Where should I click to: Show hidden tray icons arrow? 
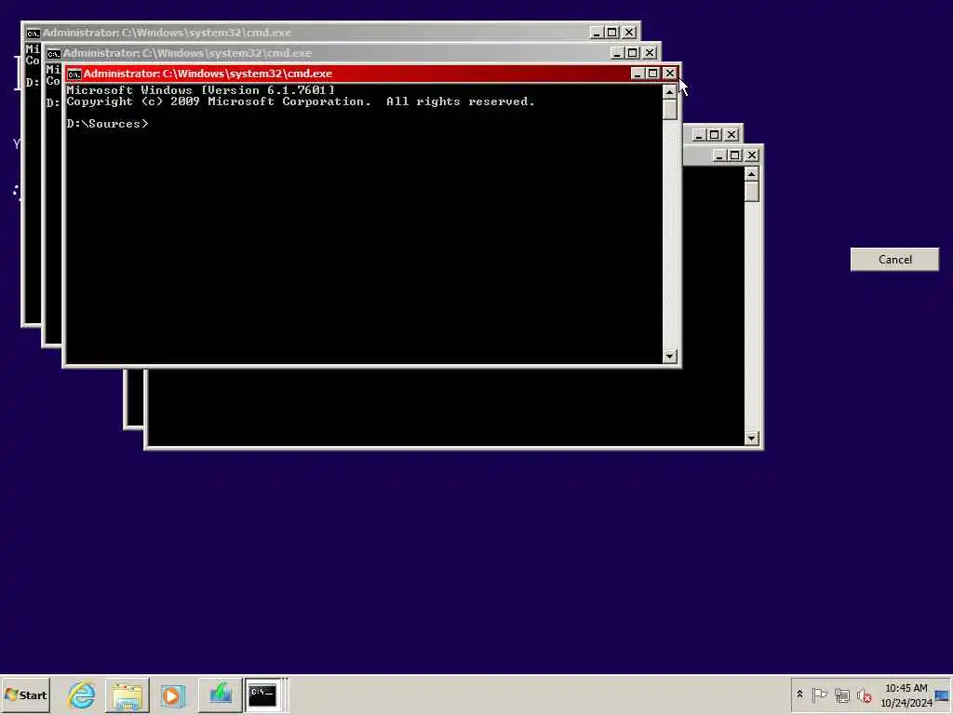click(x=799, y=695)
